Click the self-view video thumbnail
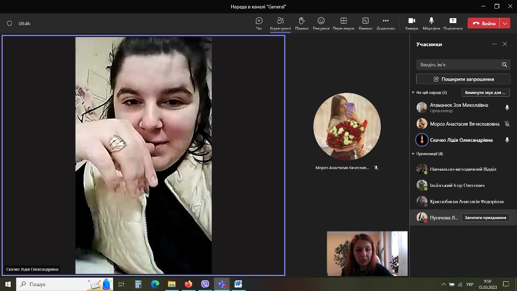 pyautogui.click(x=367, y=253)
